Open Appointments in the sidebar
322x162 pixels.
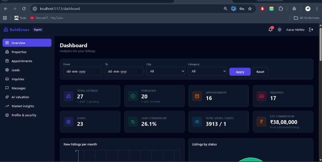coord(27,61)
